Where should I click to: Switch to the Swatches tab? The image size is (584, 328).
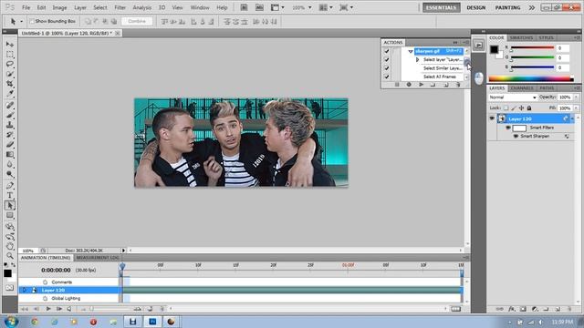(x=521, y=38)
